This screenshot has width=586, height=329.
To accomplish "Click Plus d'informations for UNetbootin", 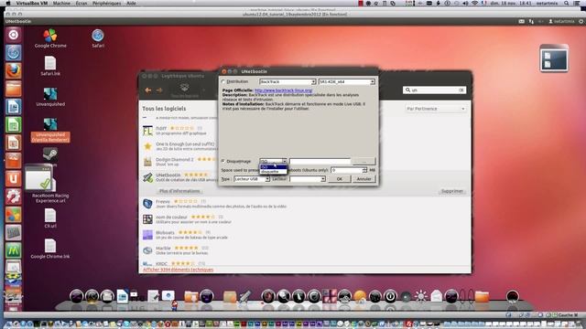I will tap(179, 191).
